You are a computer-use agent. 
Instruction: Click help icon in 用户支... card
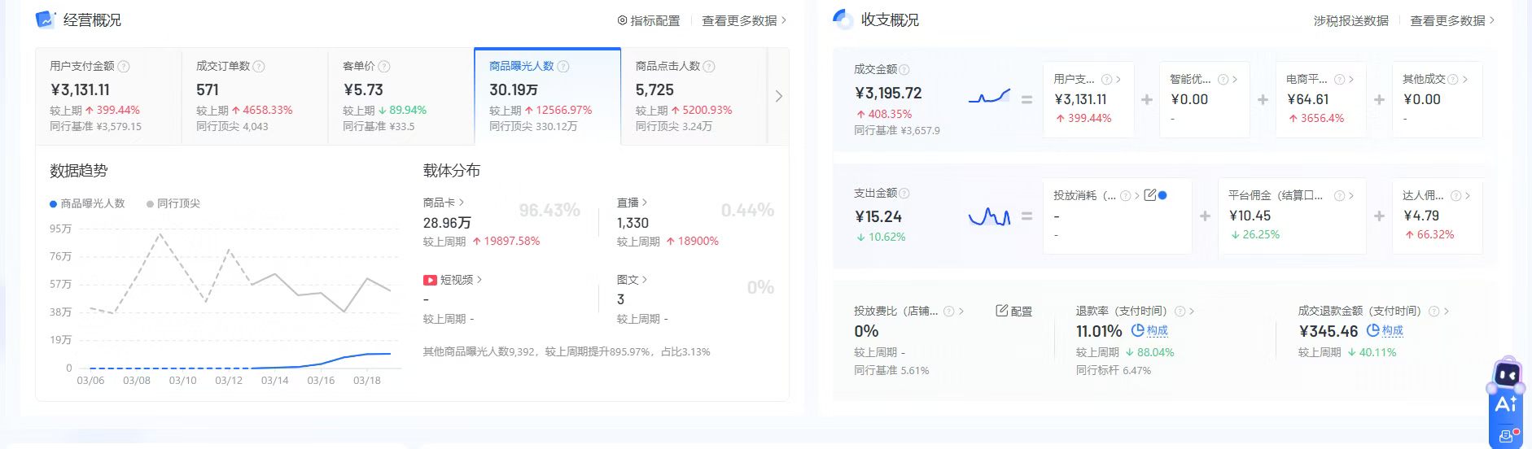pyautogui.click(x=1106, y=80)
